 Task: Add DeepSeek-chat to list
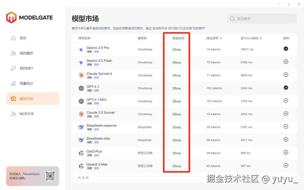286,139
